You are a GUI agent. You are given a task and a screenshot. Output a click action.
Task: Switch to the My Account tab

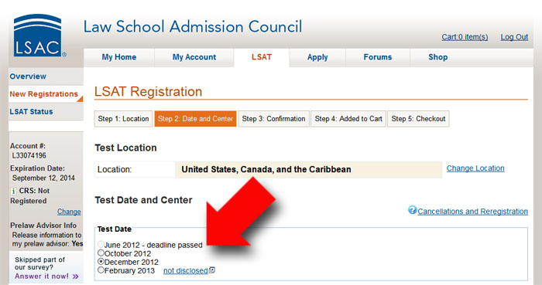pos(194,57)
